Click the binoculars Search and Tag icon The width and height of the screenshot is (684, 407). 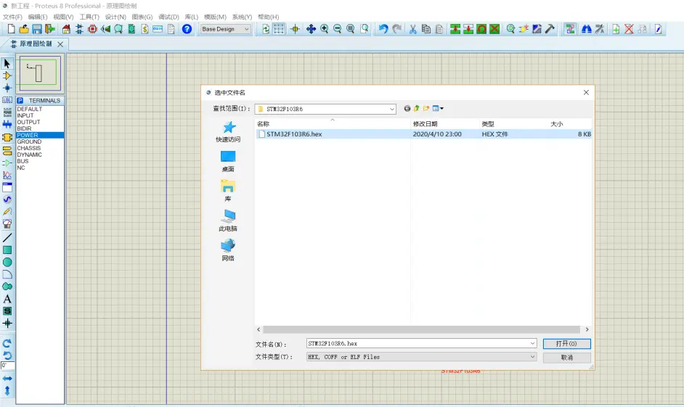[586, 29]
